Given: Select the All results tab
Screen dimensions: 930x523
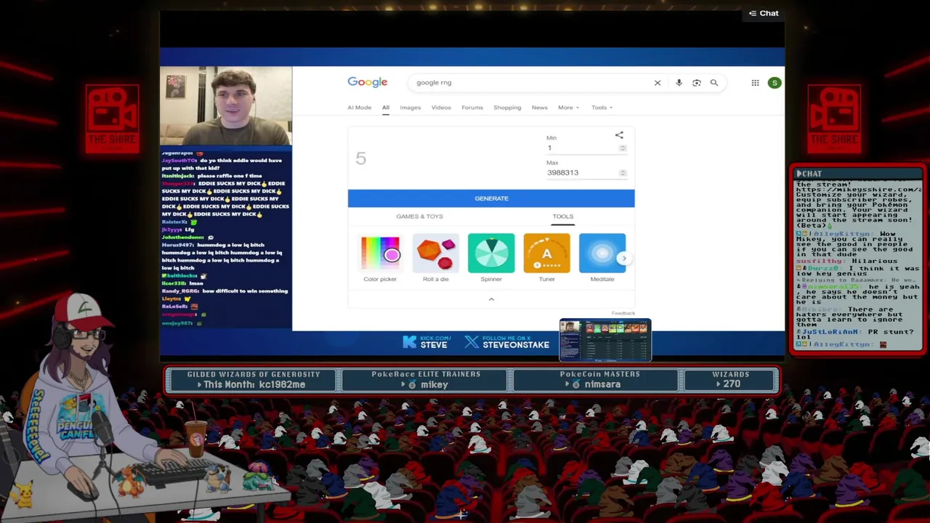Looking at the screenshot, I should (386, 108).
